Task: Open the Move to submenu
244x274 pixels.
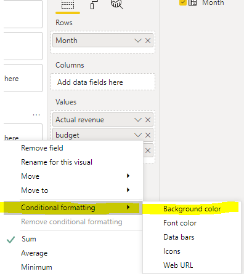Action: [x=73, y=190]
